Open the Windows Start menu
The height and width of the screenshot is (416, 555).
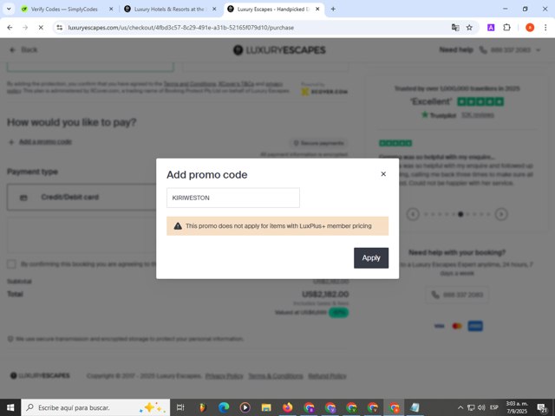pyautogui.click(x=10, y=407)
